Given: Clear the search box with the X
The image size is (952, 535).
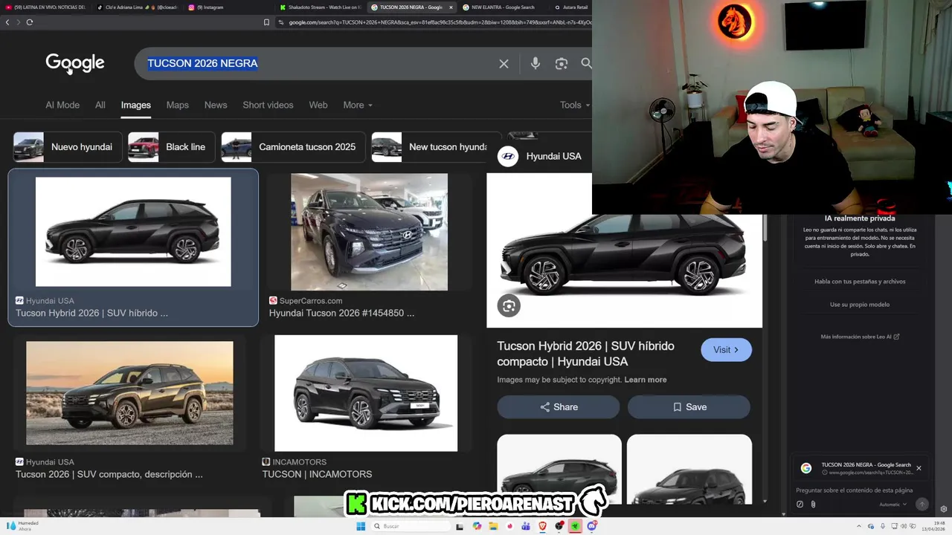Looking at the screenshot, I should (504, 64).
